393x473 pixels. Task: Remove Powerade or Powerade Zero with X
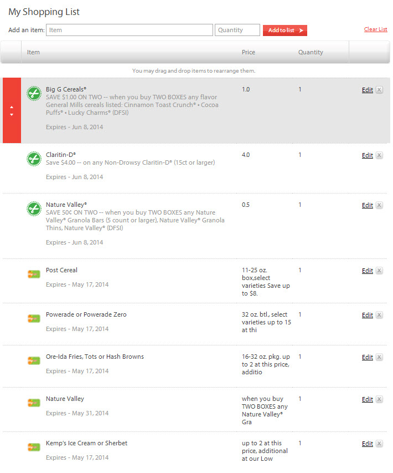[x=380, y=315]
